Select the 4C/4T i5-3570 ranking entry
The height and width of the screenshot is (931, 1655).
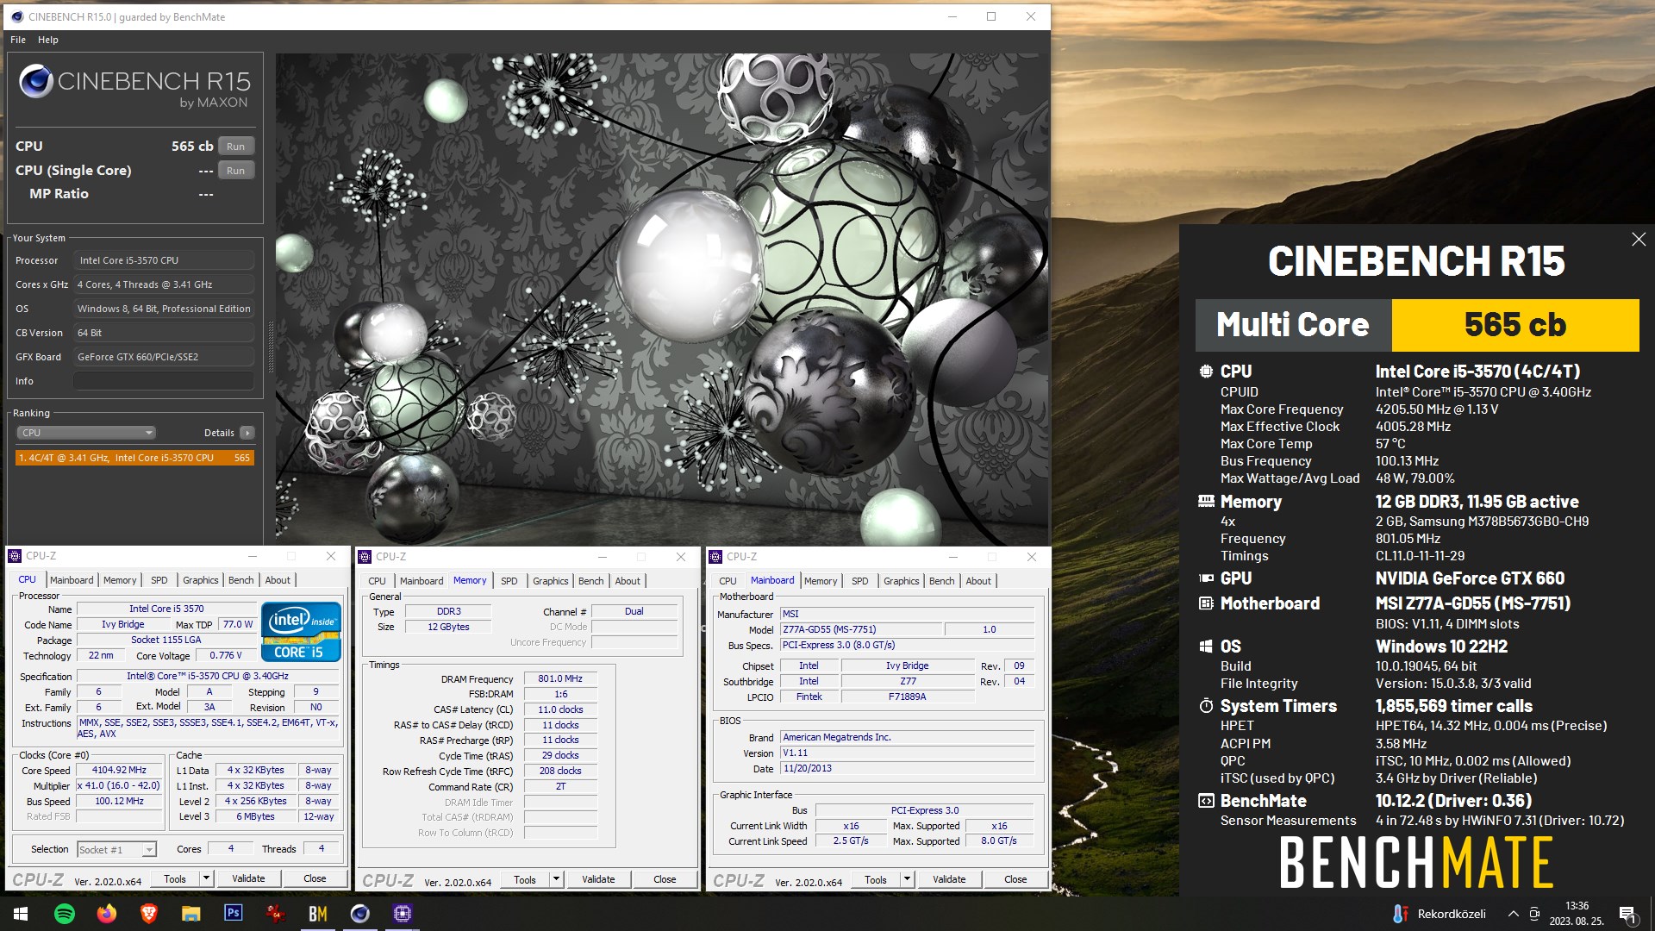click(134, 458)
